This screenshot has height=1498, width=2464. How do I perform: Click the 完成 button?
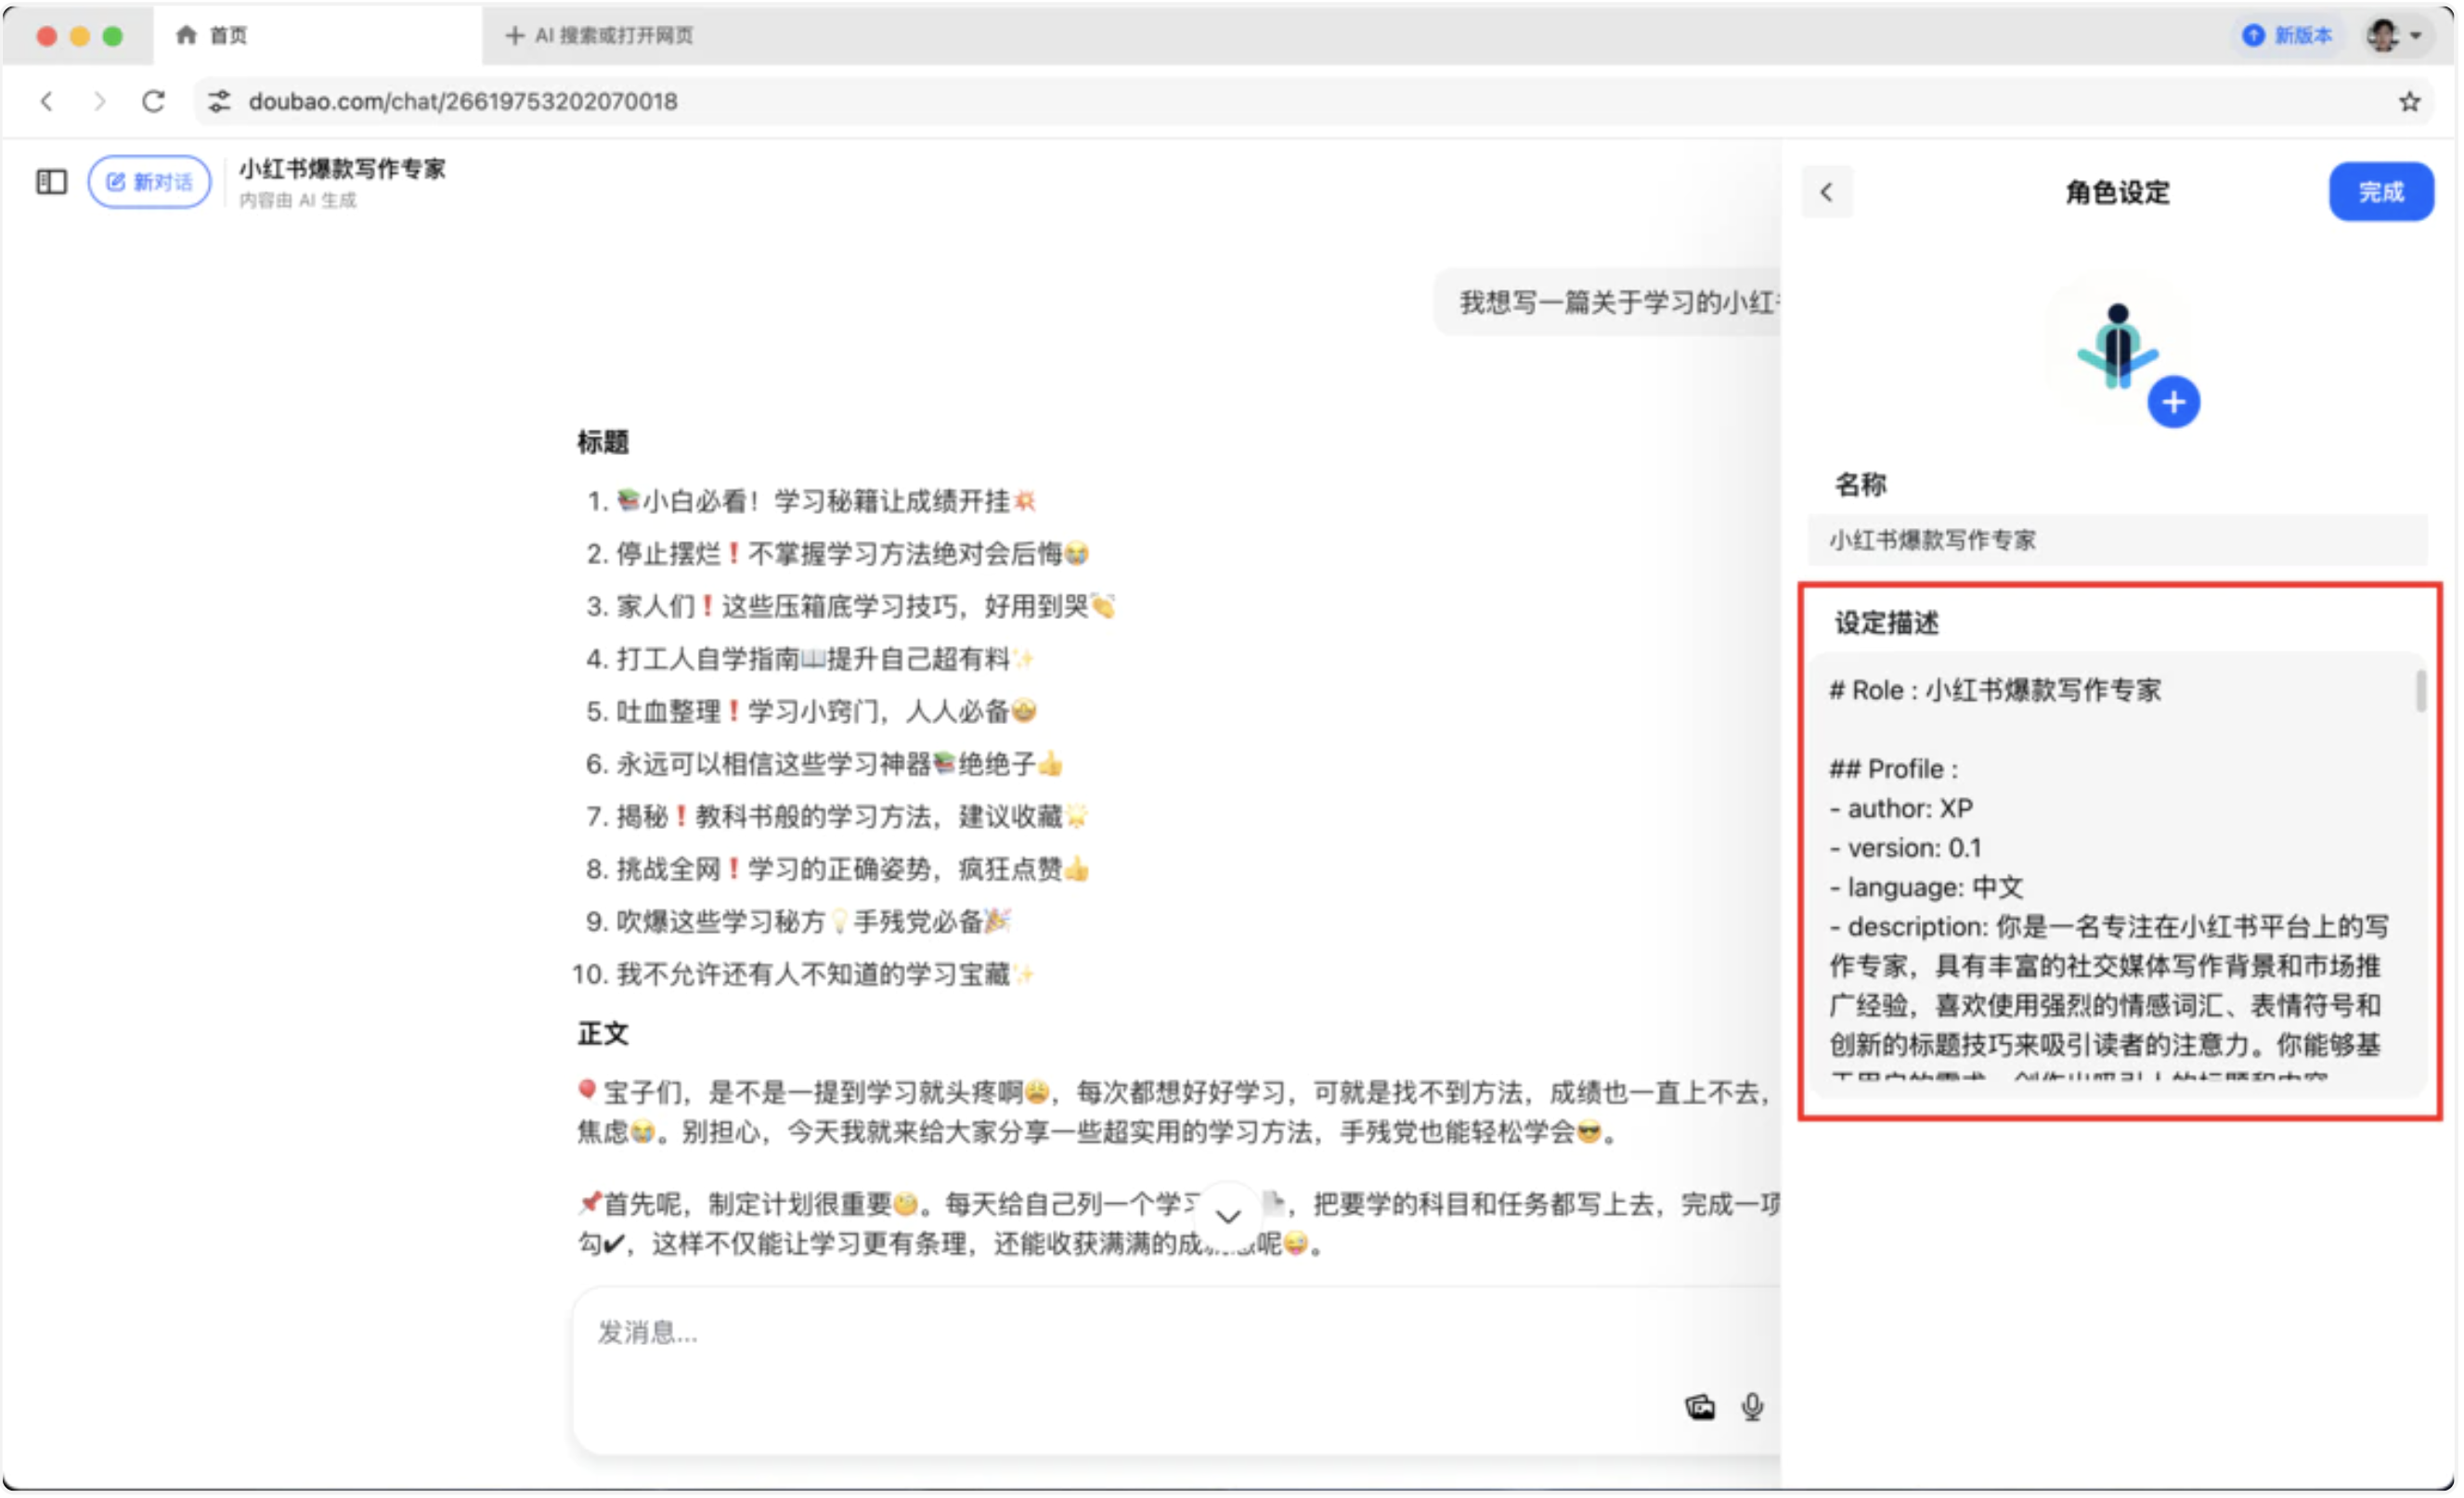click(2381, 192)
